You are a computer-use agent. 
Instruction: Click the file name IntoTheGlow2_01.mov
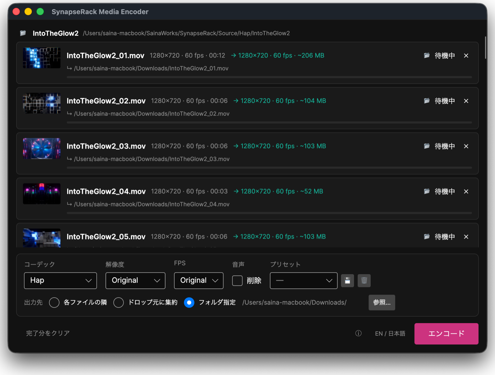[x=105, y=55]
